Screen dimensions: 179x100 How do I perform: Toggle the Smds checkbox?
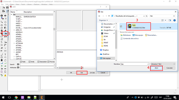30,62
